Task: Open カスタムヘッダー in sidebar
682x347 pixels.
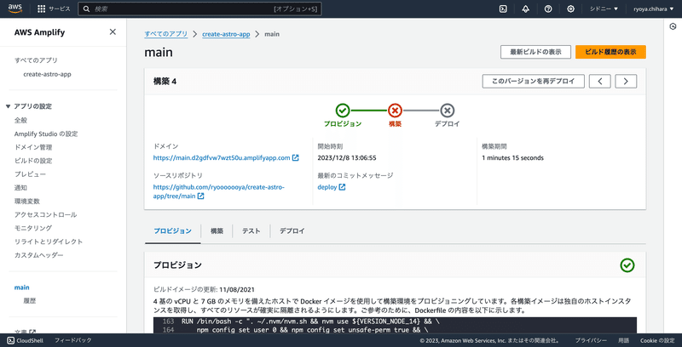Action: click(39, 255)
